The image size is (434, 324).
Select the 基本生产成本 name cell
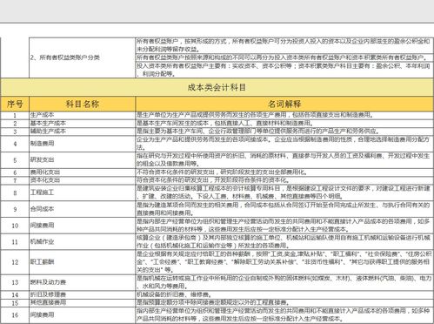83,124
